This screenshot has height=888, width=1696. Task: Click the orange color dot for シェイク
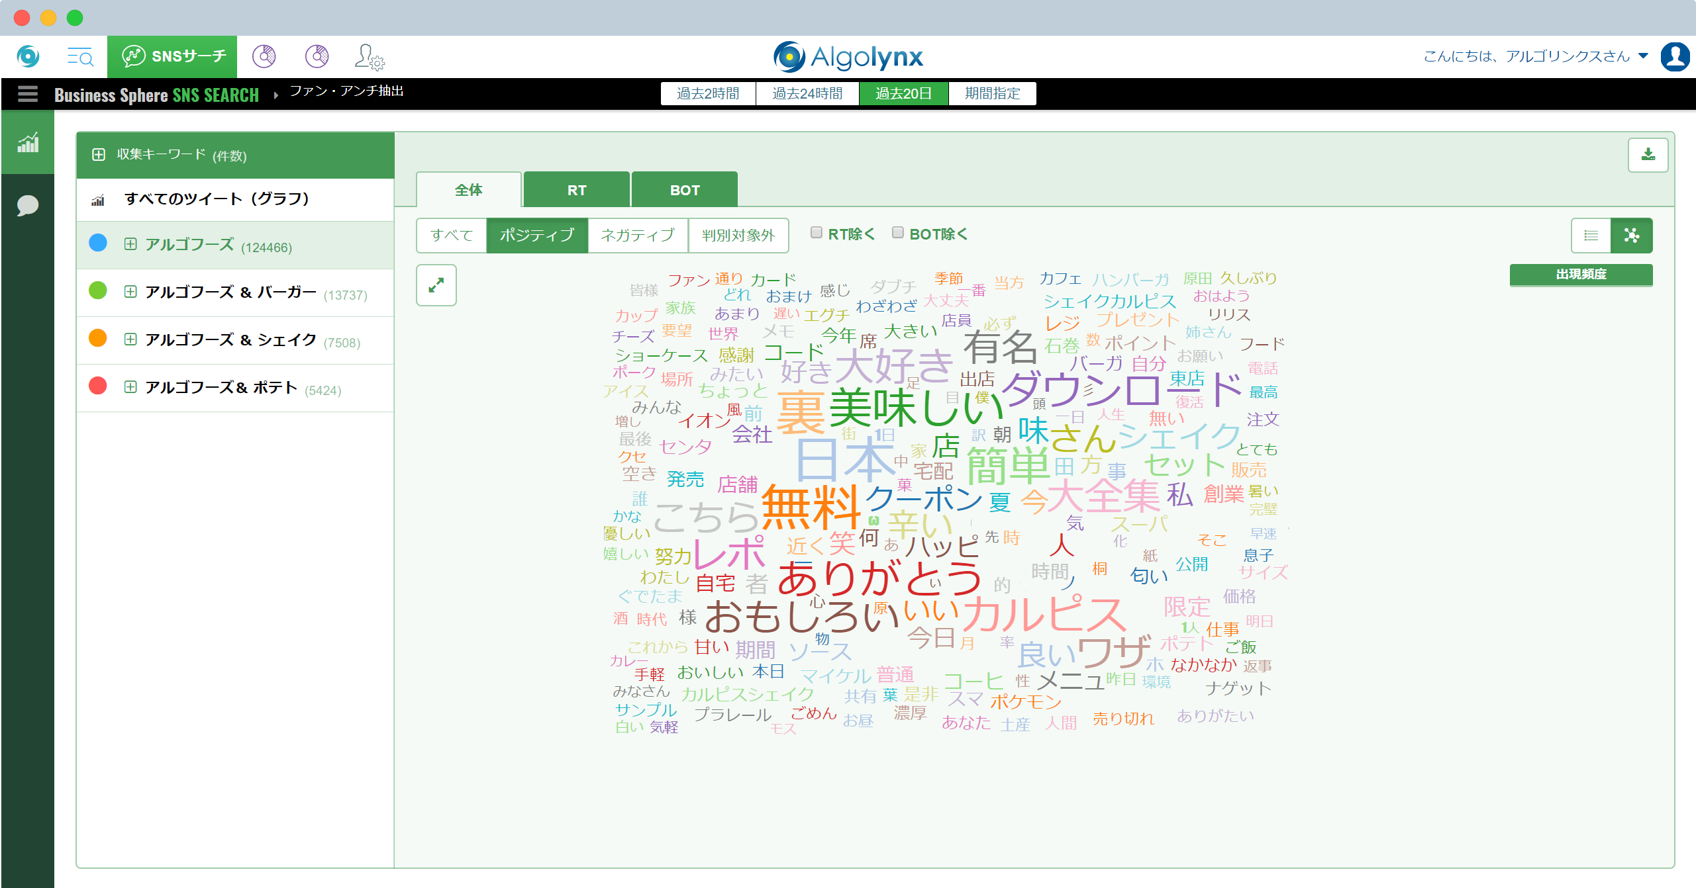coord(98,338)
